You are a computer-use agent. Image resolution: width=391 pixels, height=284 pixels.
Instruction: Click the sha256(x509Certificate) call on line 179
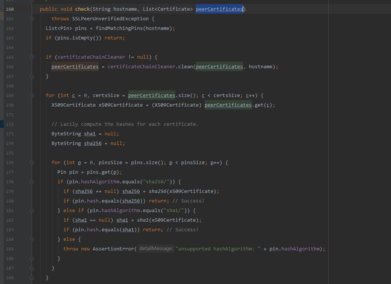tap(183, 191)
